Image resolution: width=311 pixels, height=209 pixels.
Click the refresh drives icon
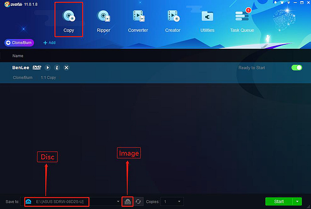[138, 201]
